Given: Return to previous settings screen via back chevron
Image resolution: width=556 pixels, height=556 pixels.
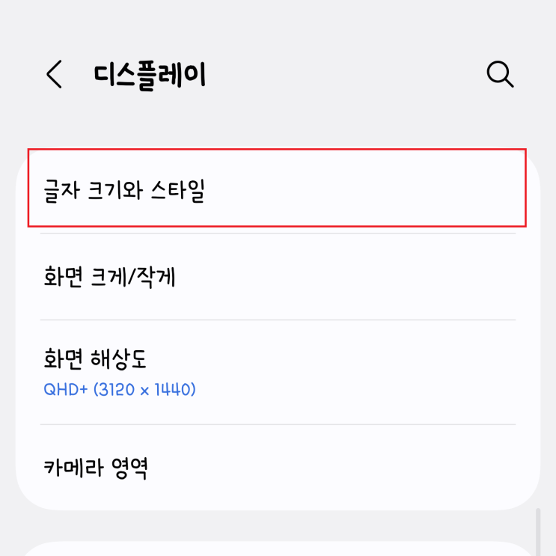Looking at the screenshot, I should click(x=54, y=74).
